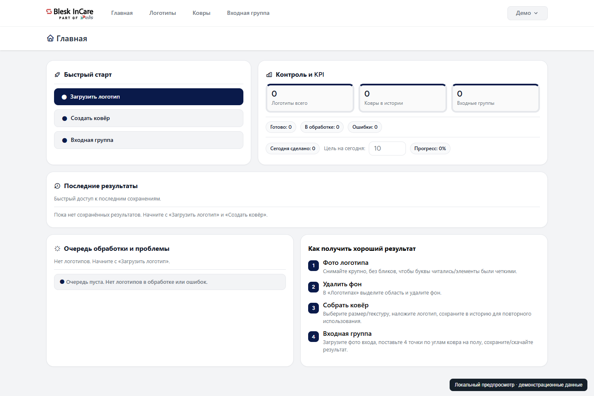Click the Логотипы всего KPI card
The image size is (594, 396).
point(310,98)
